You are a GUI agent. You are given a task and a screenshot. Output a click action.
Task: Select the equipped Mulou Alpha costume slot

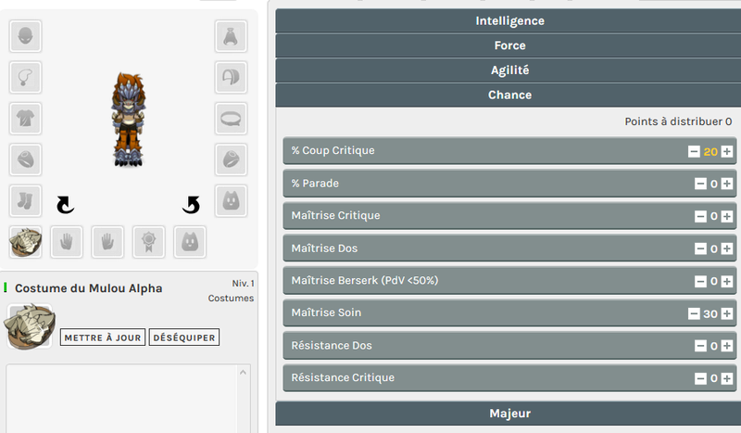coord(25,242)
